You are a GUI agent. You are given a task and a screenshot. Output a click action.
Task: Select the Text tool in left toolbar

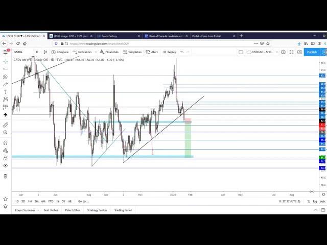pyautogui.click(x=6, y=92)
